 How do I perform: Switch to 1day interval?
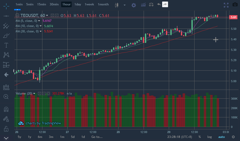pyautogui.click(x=78, y=4)
